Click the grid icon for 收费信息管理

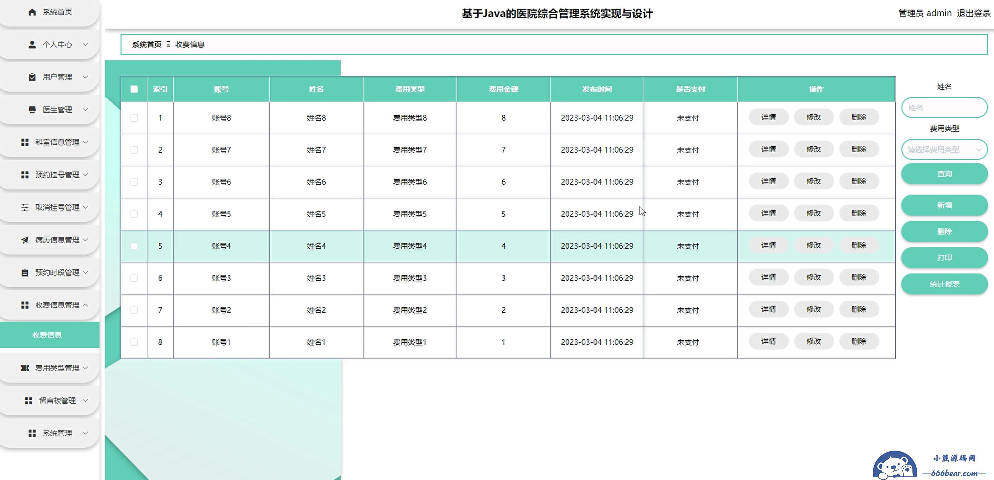click(x=25, y=305)
